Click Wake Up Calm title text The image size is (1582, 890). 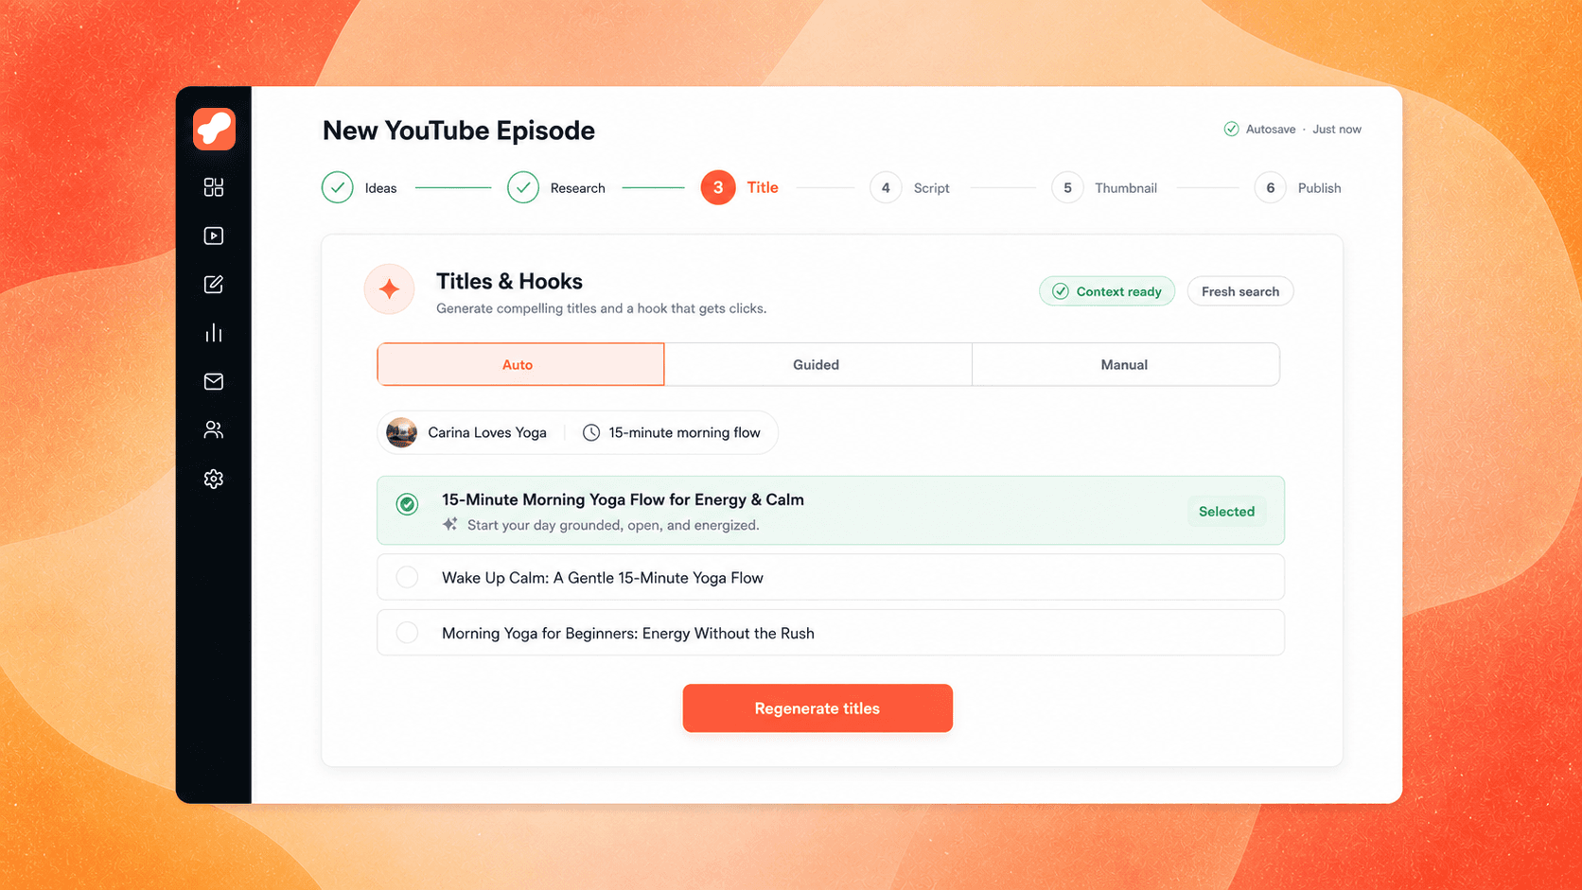pyautogui.click(x=603, y=578)
